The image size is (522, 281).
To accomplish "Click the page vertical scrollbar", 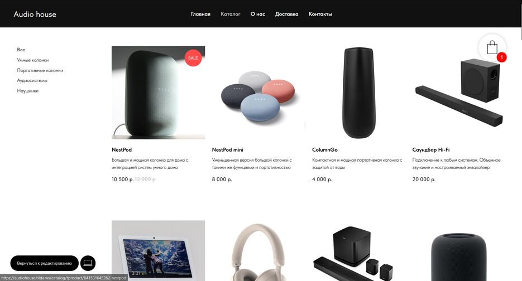I will [520, 140].
